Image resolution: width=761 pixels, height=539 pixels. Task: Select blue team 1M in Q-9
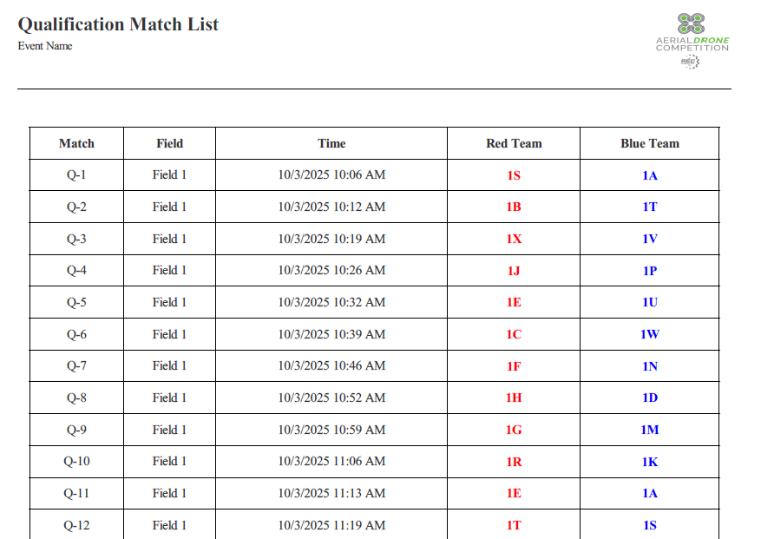[x=650, y=430]
